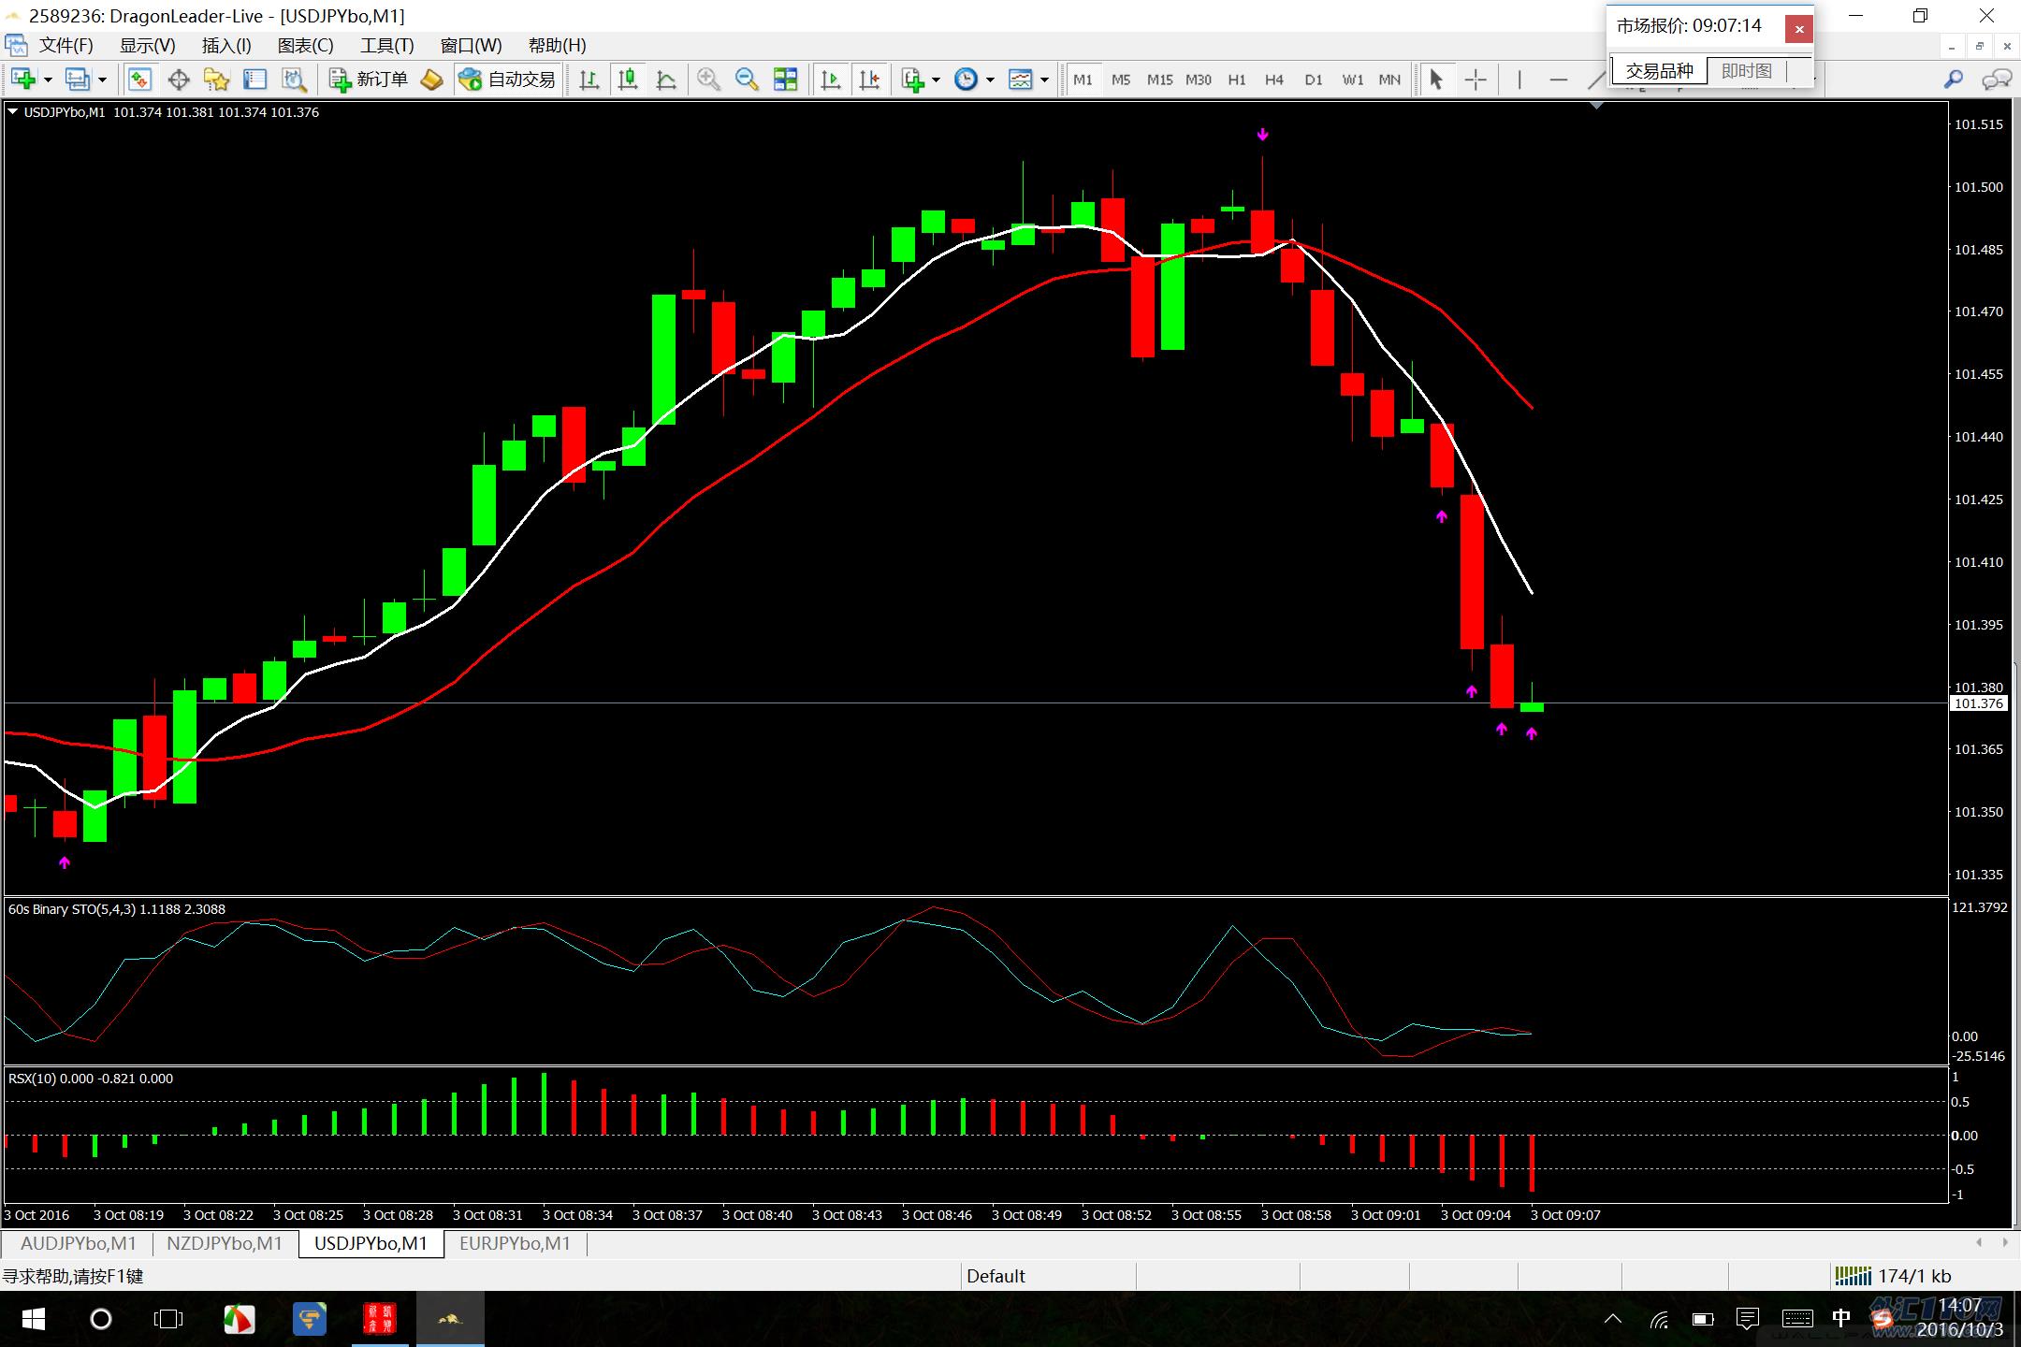Open the profiles dropdown arrow
2021x1347 pixels.
(102, 80)
